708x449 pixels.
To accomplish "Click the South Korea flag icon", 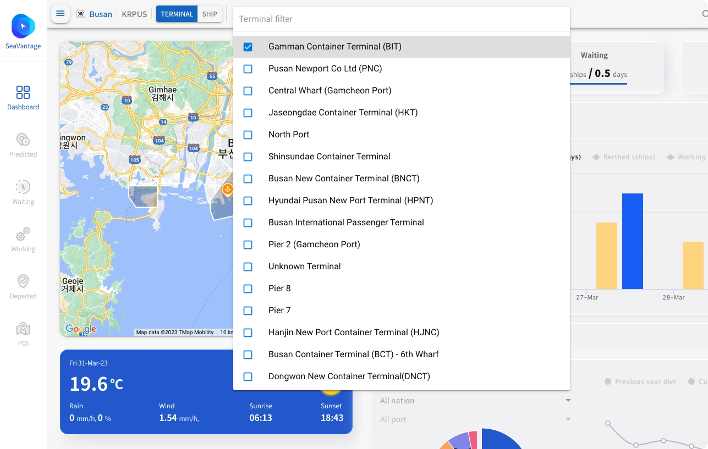I will pos(81,14).
